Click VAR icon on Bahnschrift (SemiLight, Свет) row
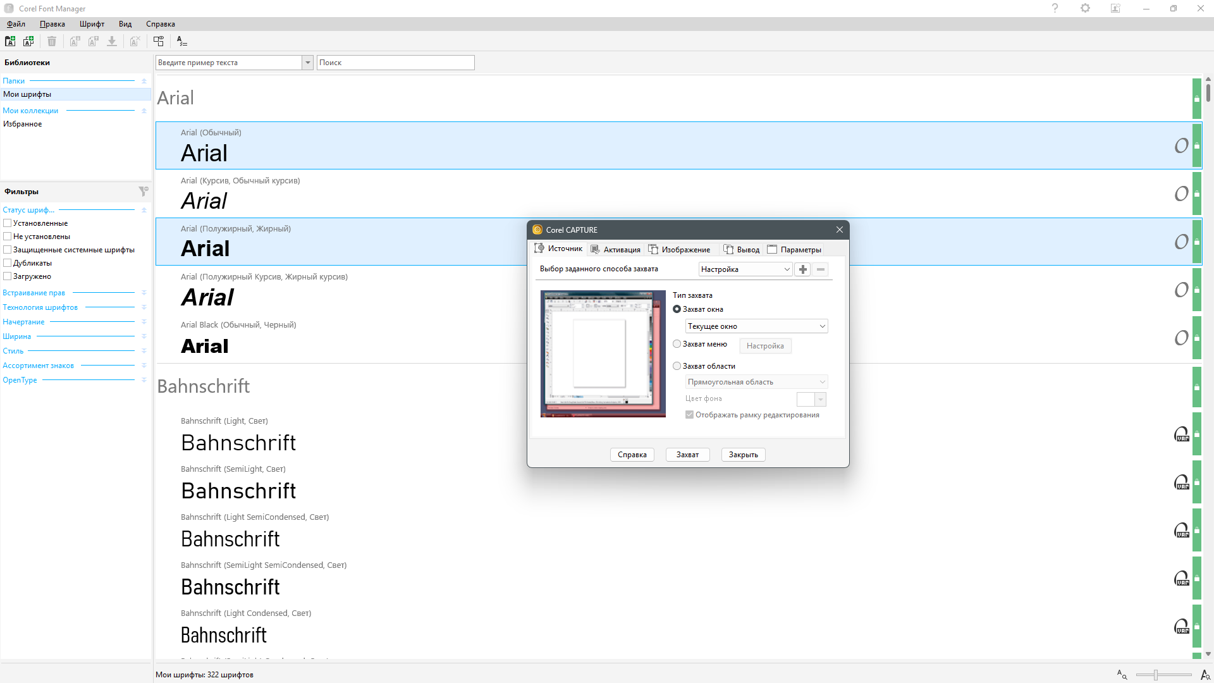Viewport: 1214px width, 683px height. tap(1182, 482)
